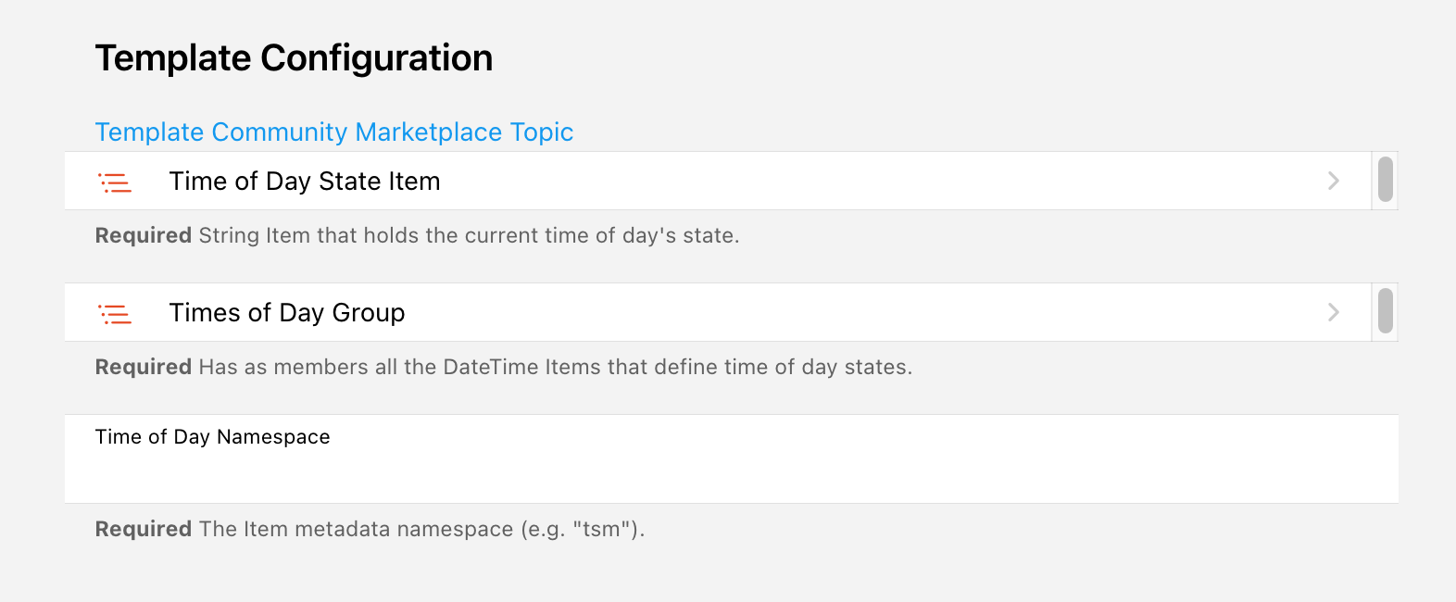Click the scrollbar handle beside Times of Day Group
The image size is (1456, 602).
click(x=1385, y=311)
